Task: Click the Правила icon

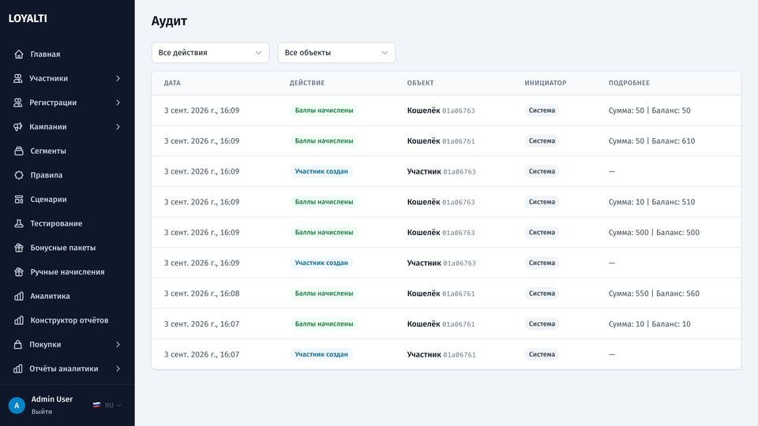Action: coord(19,175)
